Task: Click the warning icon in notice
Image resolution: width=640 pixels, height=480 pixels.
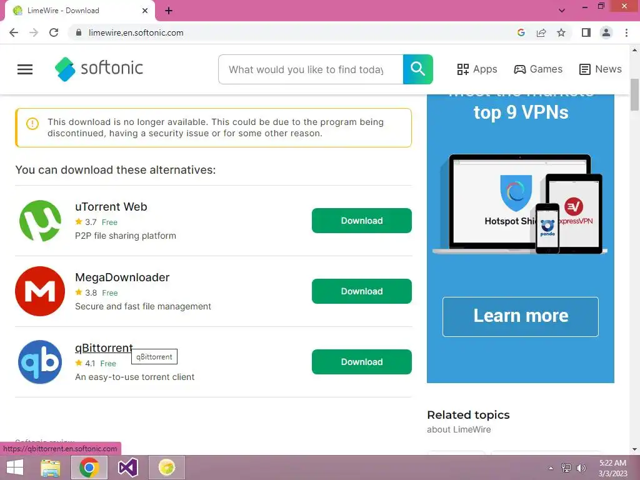Action: [32, 123]
